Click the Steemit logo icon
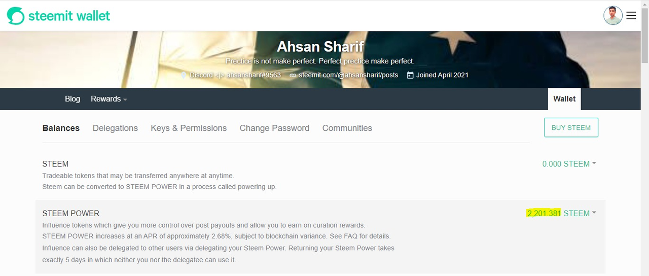The height and width of the screenshot is (276, 649). tap(16, 16)
